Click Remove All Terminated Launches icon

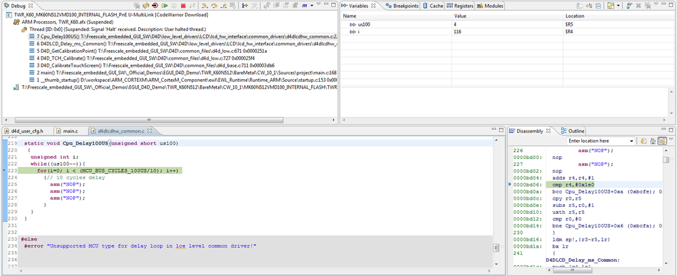point(137,5)
